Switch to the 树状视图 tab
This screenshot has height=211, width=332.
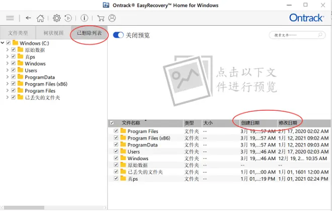point(53,33)
